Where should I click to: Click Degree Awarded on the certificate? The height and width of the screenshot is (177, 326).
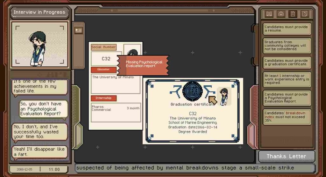click(x=193, y=132)
